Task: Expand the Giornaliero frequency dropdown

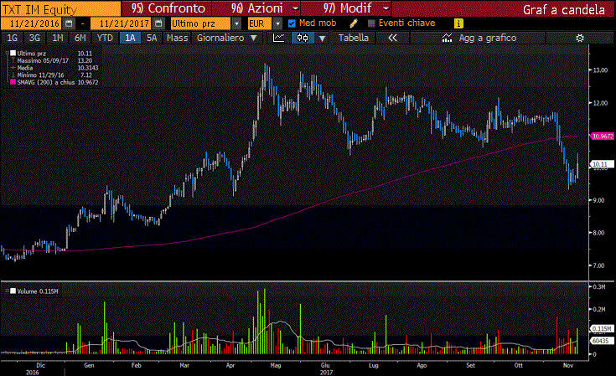Action: [252, 39]
